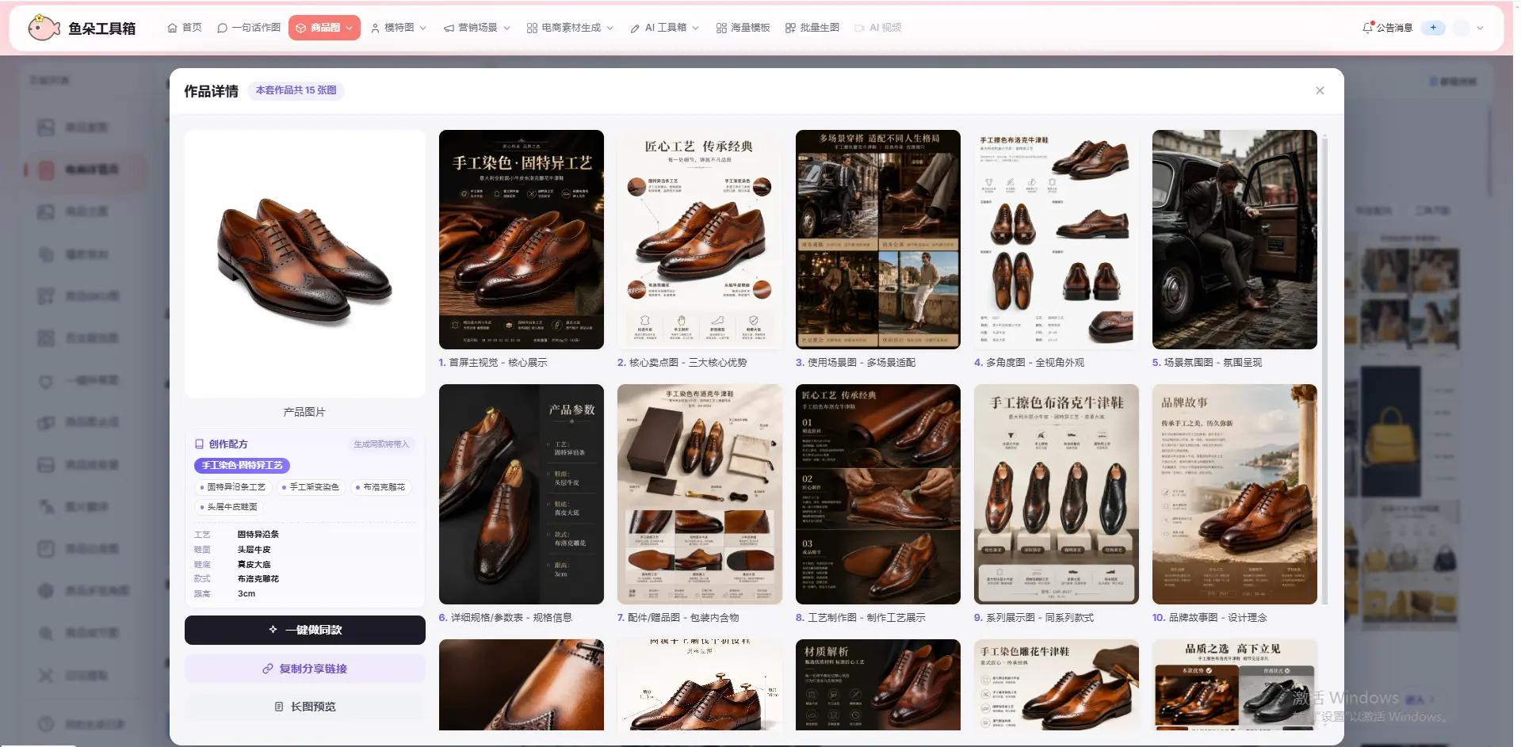Screen dimensions: 1521x747
Task: Open the 产品图片 shoe preview image
Action: (305, 264)
